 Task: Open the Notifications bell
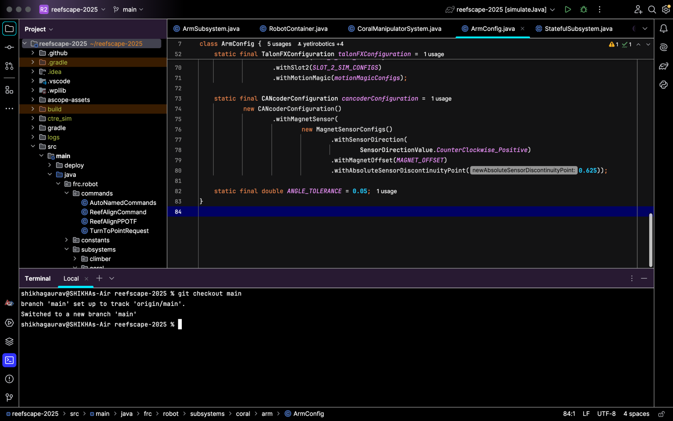point(664,28)
